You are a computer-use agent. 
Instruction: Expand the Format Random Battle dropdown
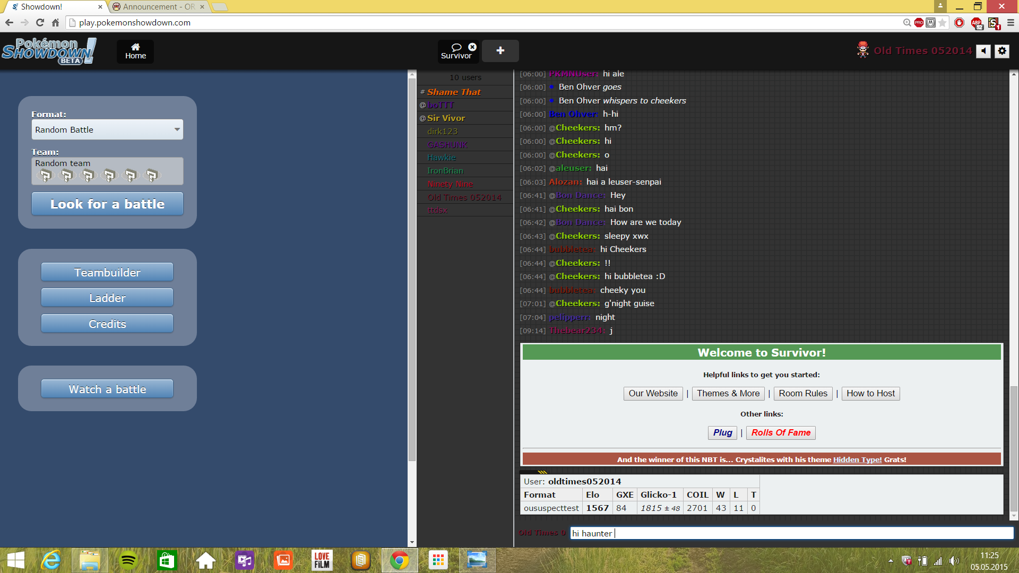pos(107,129)
